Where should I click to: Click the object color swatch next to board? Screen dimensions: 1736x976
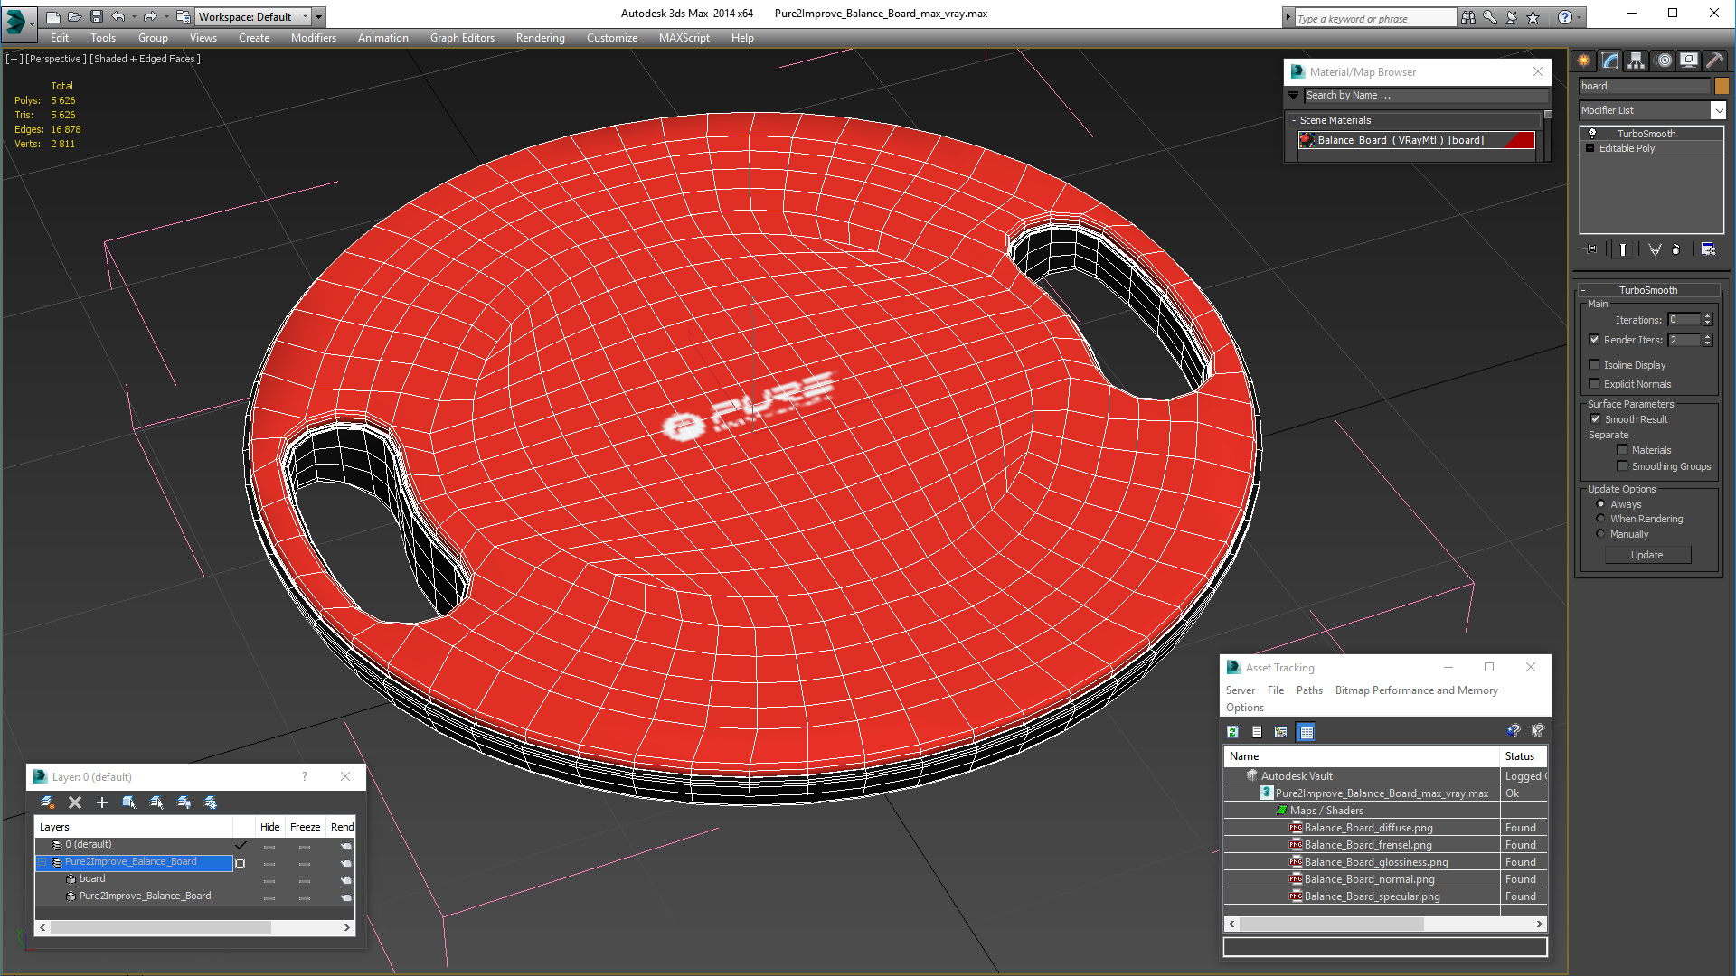[x=1722, y=86]
